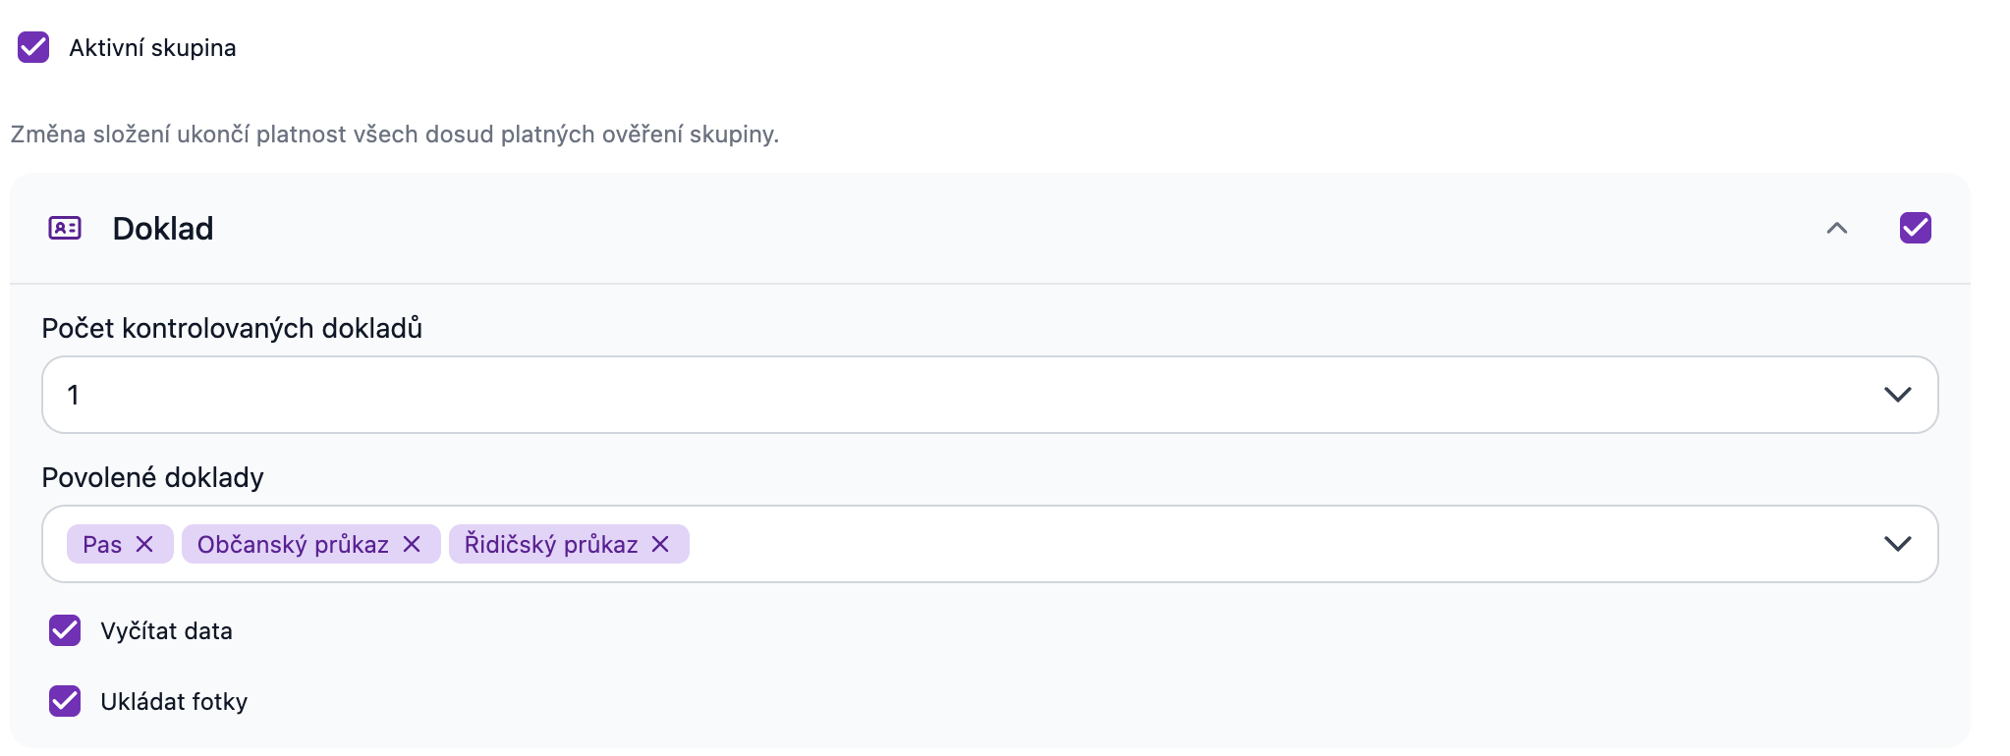Select the Pas tag label
The height and width of the screenshot is (756, 2010).
pyautogui.click(x=102, y=545)
